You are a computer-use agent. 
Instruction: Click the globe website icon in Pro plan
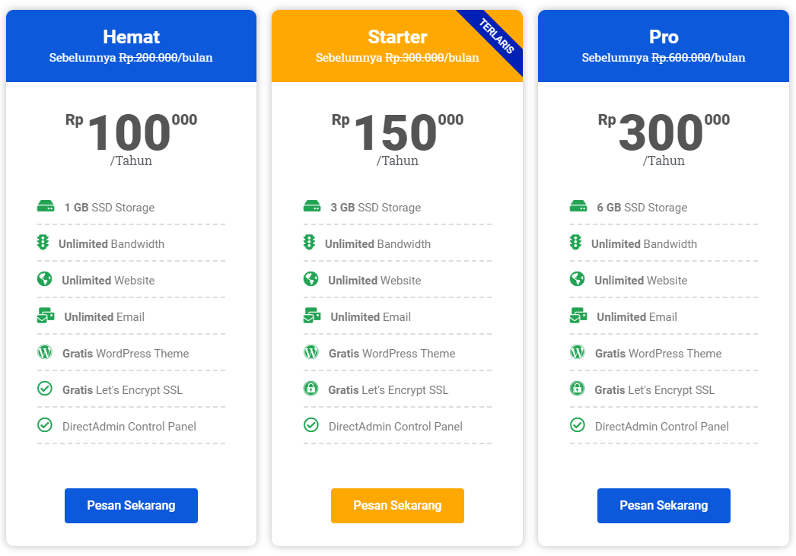[x=578, y=279]
